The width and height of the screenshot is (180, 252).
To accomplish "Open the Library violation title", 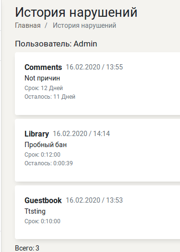I will 36,134.
